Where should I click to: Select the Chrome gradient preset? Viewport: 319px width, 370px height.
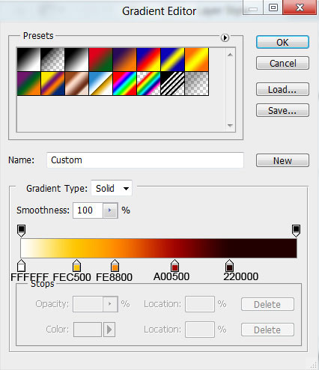click(100, 84)
